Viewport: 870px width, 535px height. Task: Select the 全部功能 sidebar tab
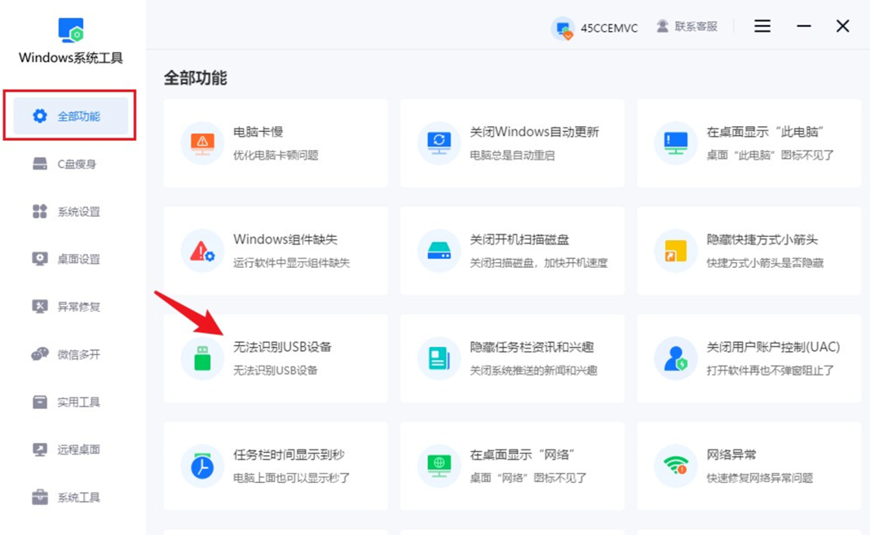point(71,116)
